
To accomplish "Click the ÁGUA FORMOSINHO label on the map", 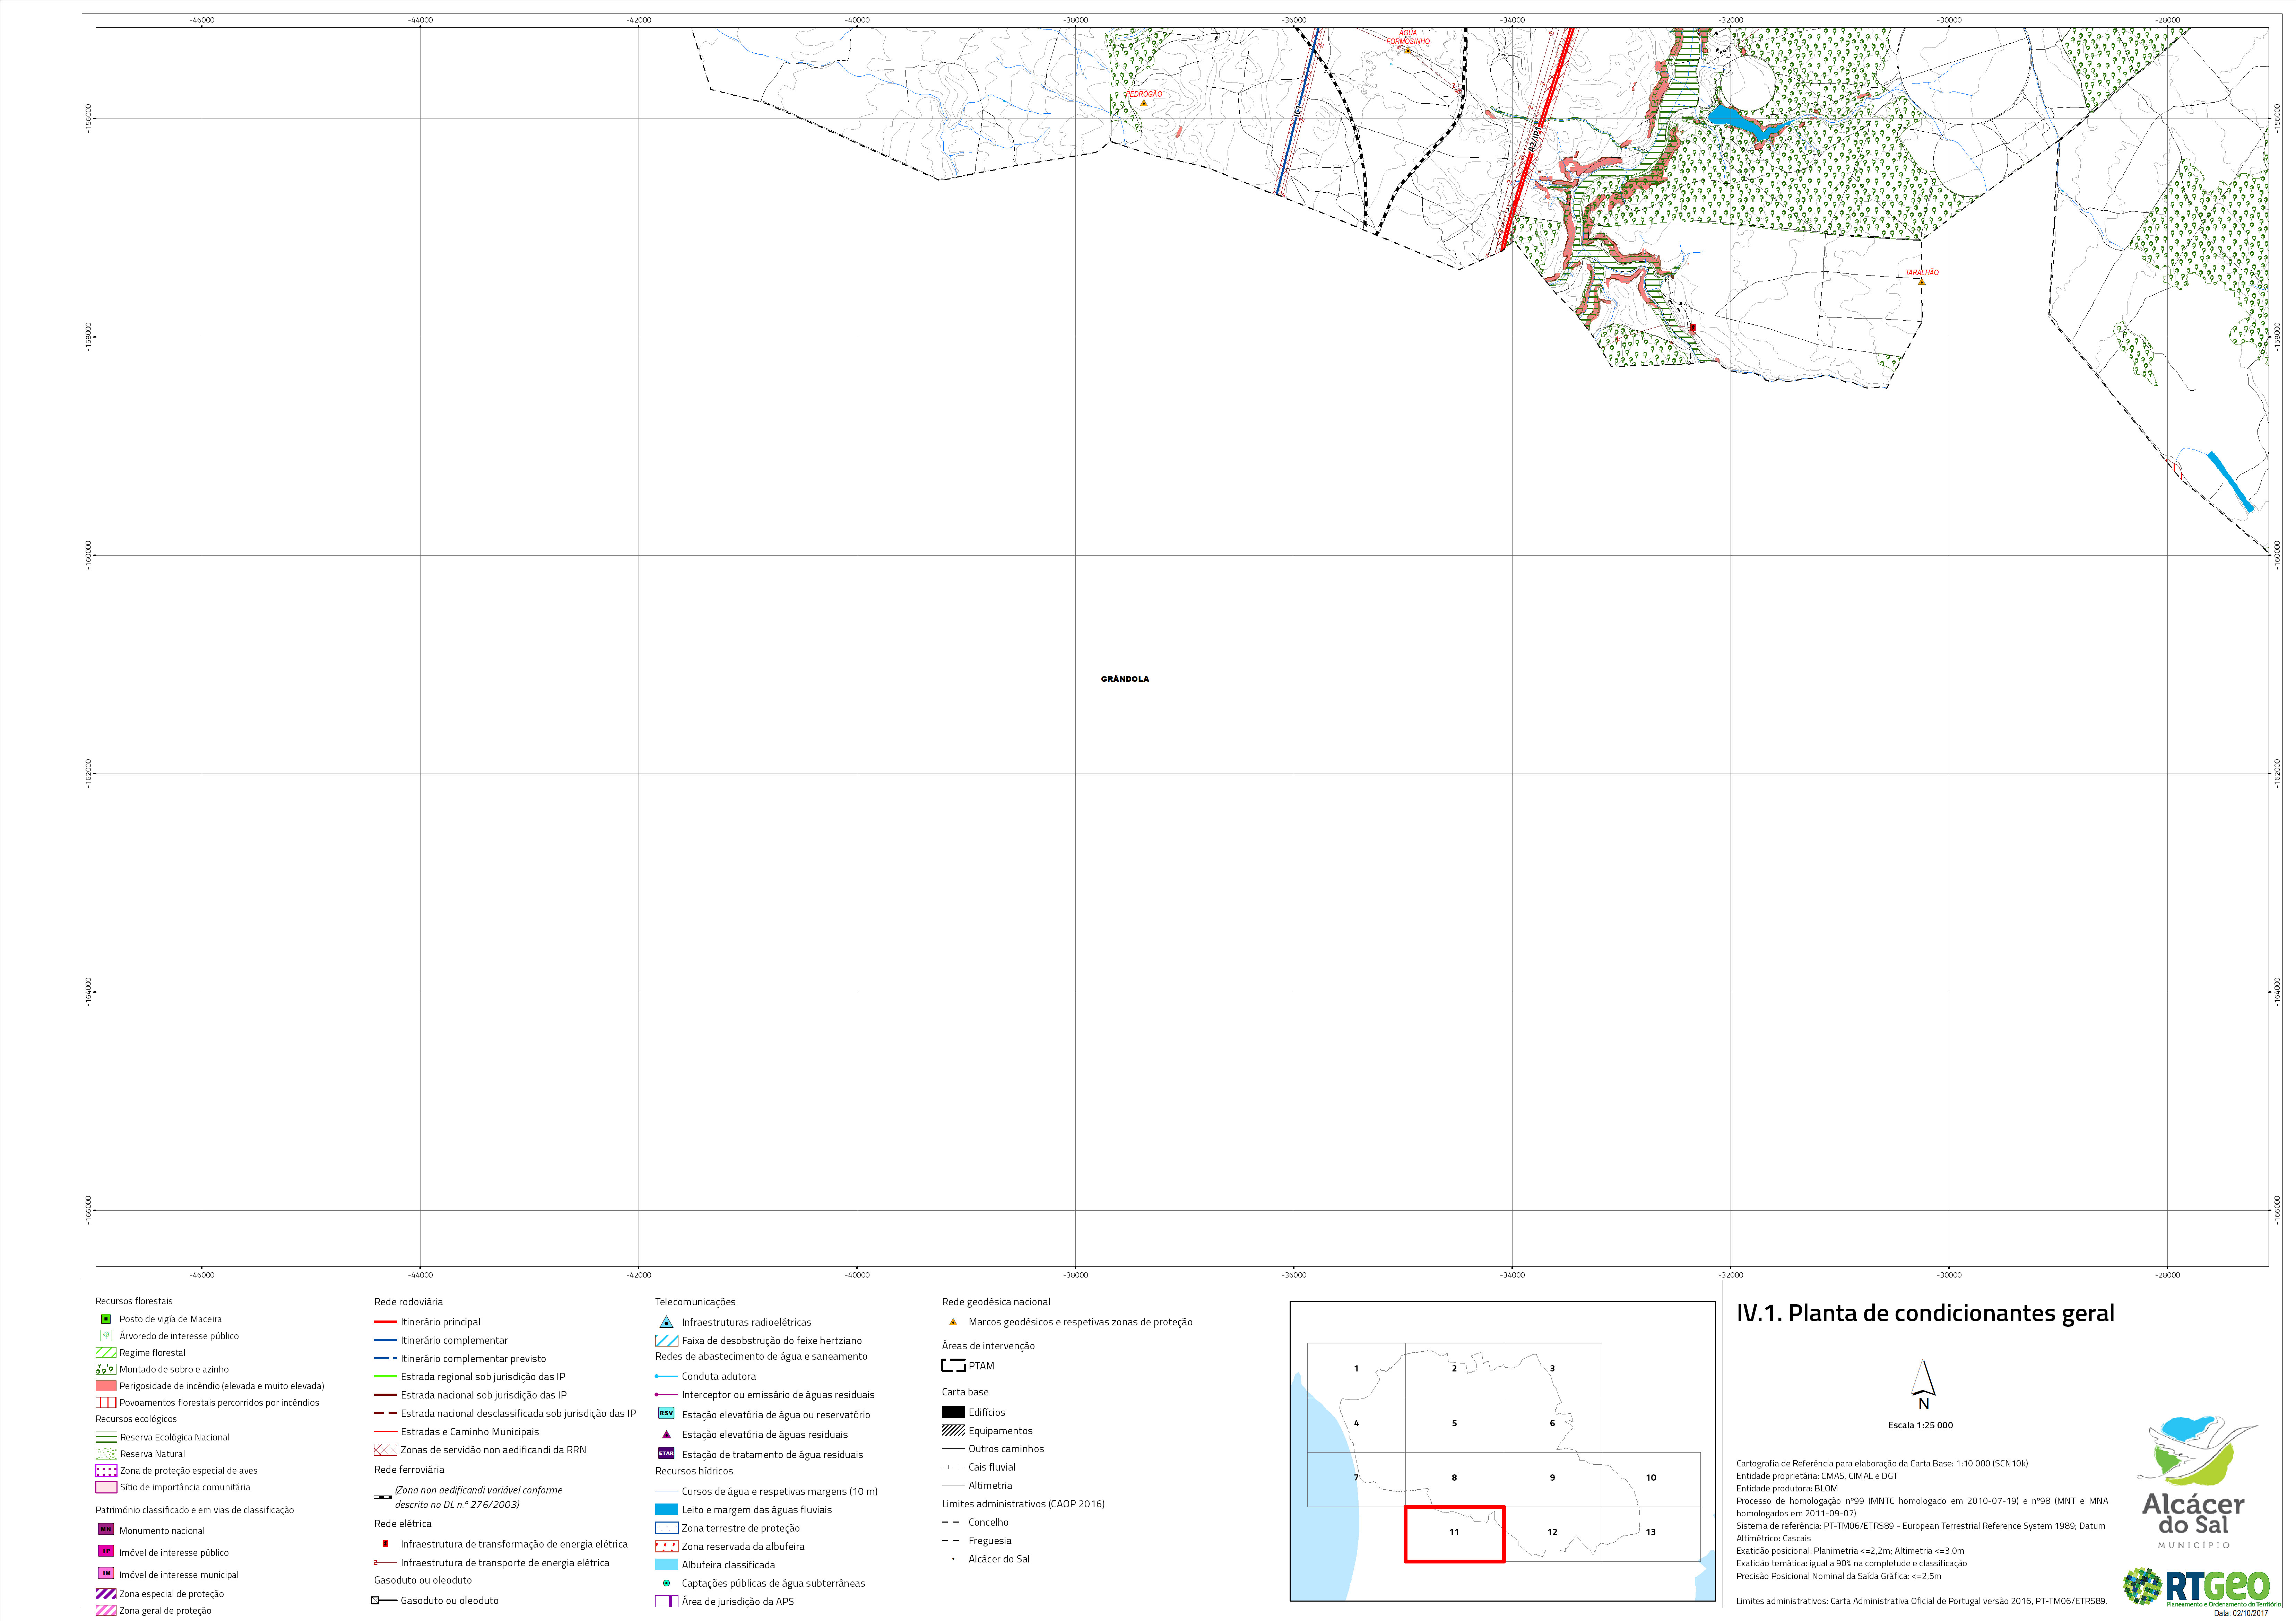I will 1408,37.
